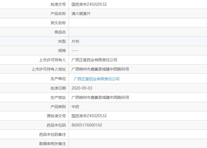The width and height of the screenshot is (207, 148).
Task: Select the dosage form value 片剂
Action: pyautogui.click(x=75, y=41)
